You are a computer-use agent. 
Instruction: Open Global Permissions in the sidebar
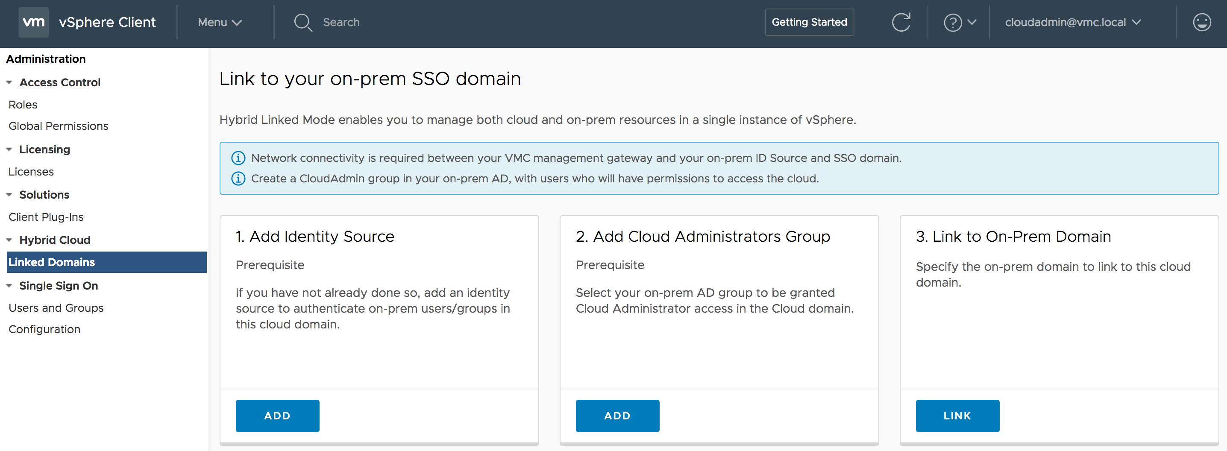coord(59,126)
